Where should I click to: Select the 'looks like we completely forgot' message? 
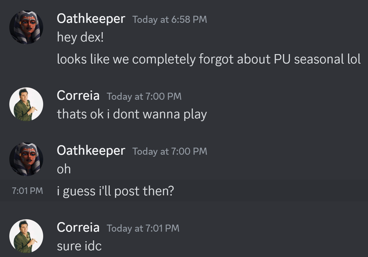click(x=209, y=59)
